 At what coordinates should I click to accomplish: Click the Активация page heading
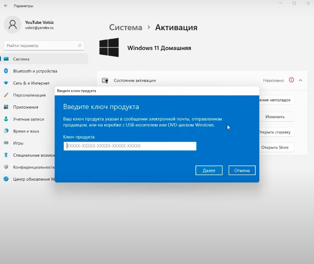176,27
